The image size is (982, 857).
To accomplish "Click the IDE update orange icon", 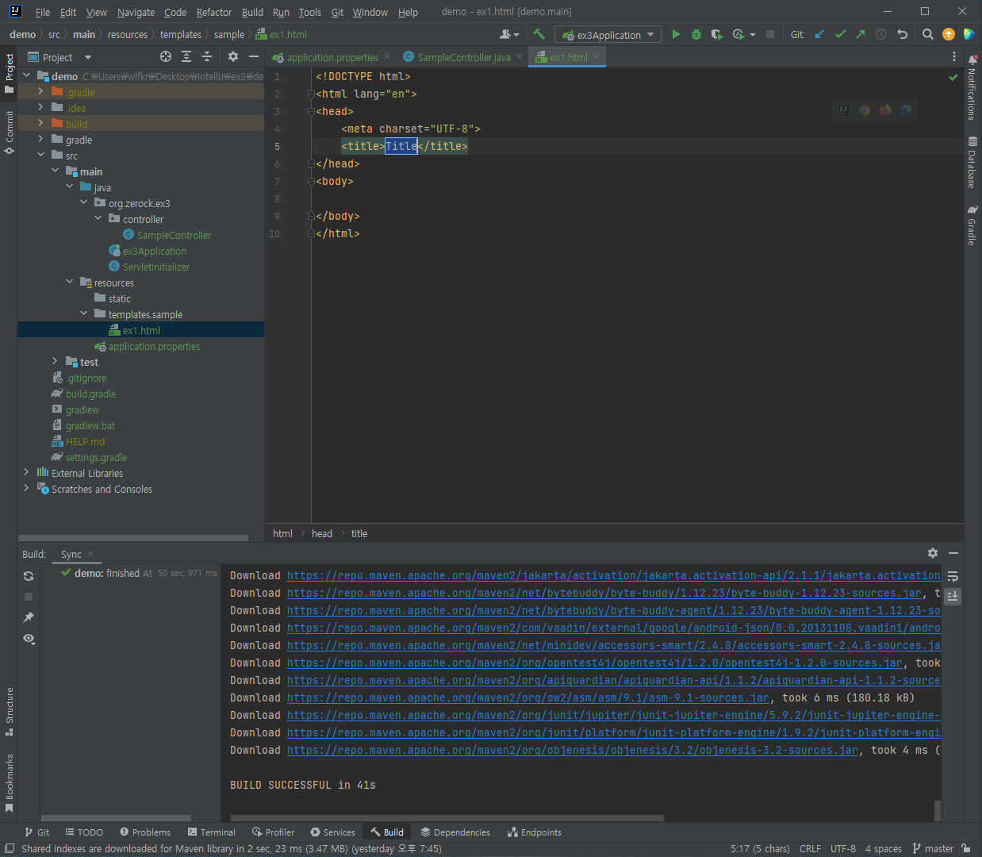I will (949, 34).
